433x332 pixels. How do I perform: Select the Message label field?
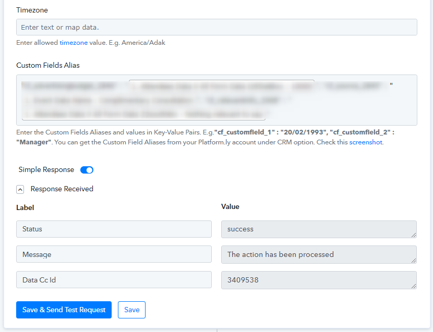(x=114, y=254)
